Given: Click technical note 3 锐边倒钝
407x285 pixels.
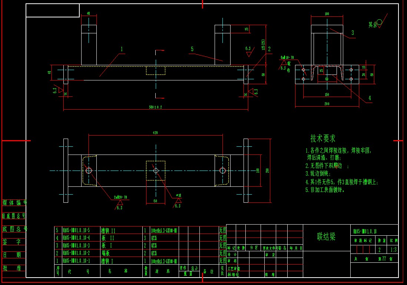Looking at the screenshot, I should click(318, 173).
